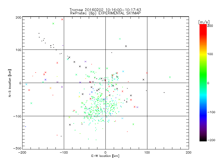Click the colorbar label '200' at the top
This screenshot has width=222, height=166.
coord(210,26)
